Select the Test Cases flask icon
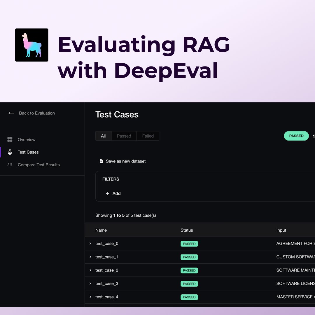This screenshot has width=315, height=315. point(10,152)
